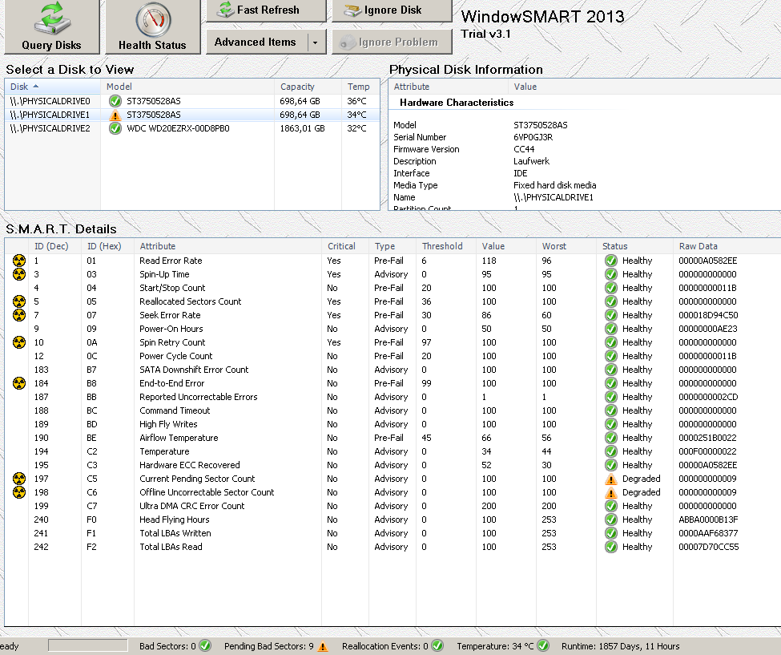
Task: Click the Healthy status icon for Total LBAs Read
Action: click(610, 547)
